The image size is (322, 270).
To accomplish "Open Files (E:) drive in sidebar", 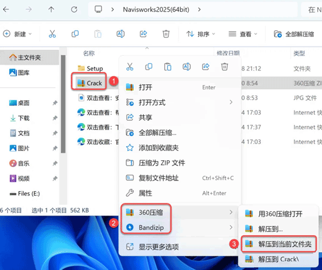I will coord(25,193).
